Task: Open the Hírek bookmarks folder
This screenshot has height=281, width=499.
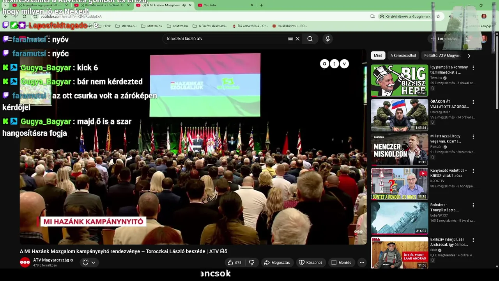Action: [x=103, y=26]
